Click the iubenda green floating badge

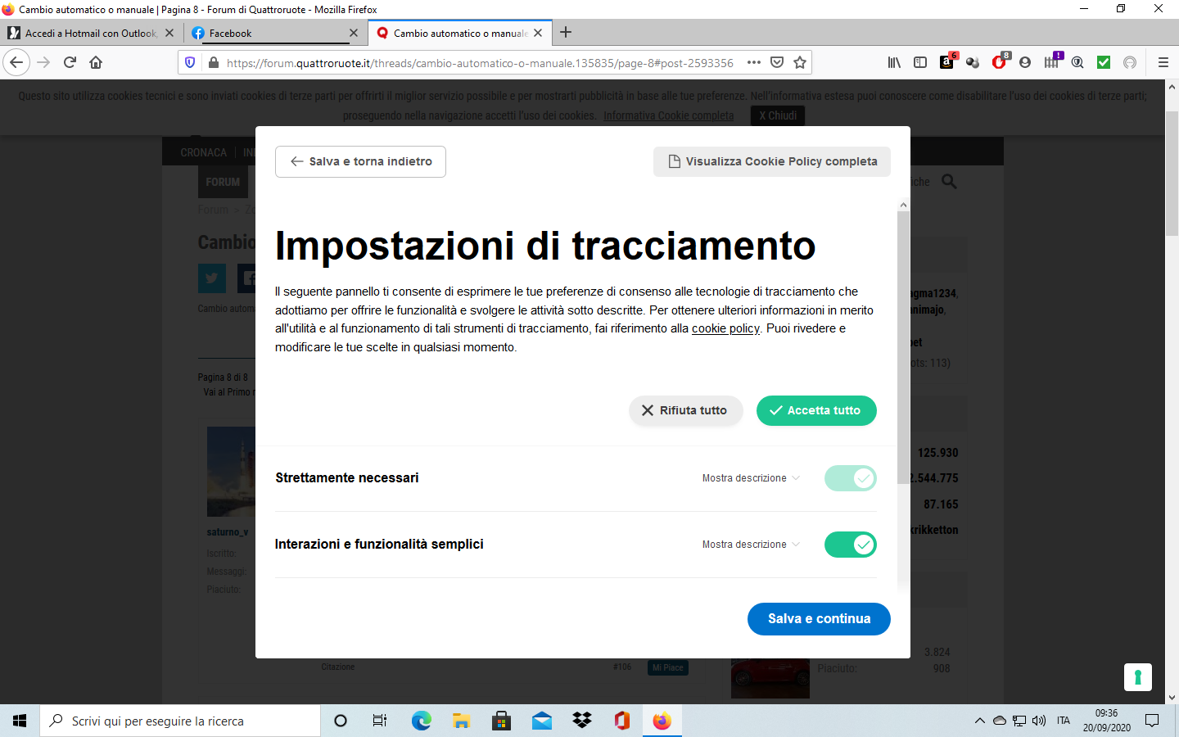[x=1138, y=677]
